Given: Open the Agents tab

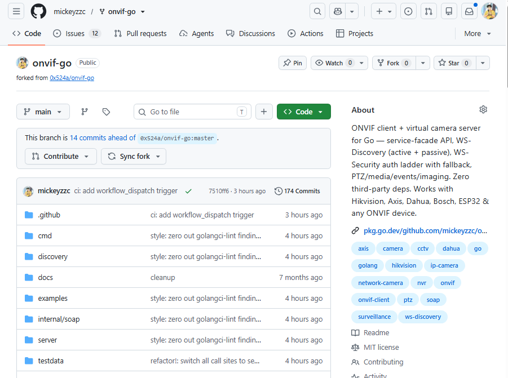Looking at the screenshot, I should coord(197,34).
